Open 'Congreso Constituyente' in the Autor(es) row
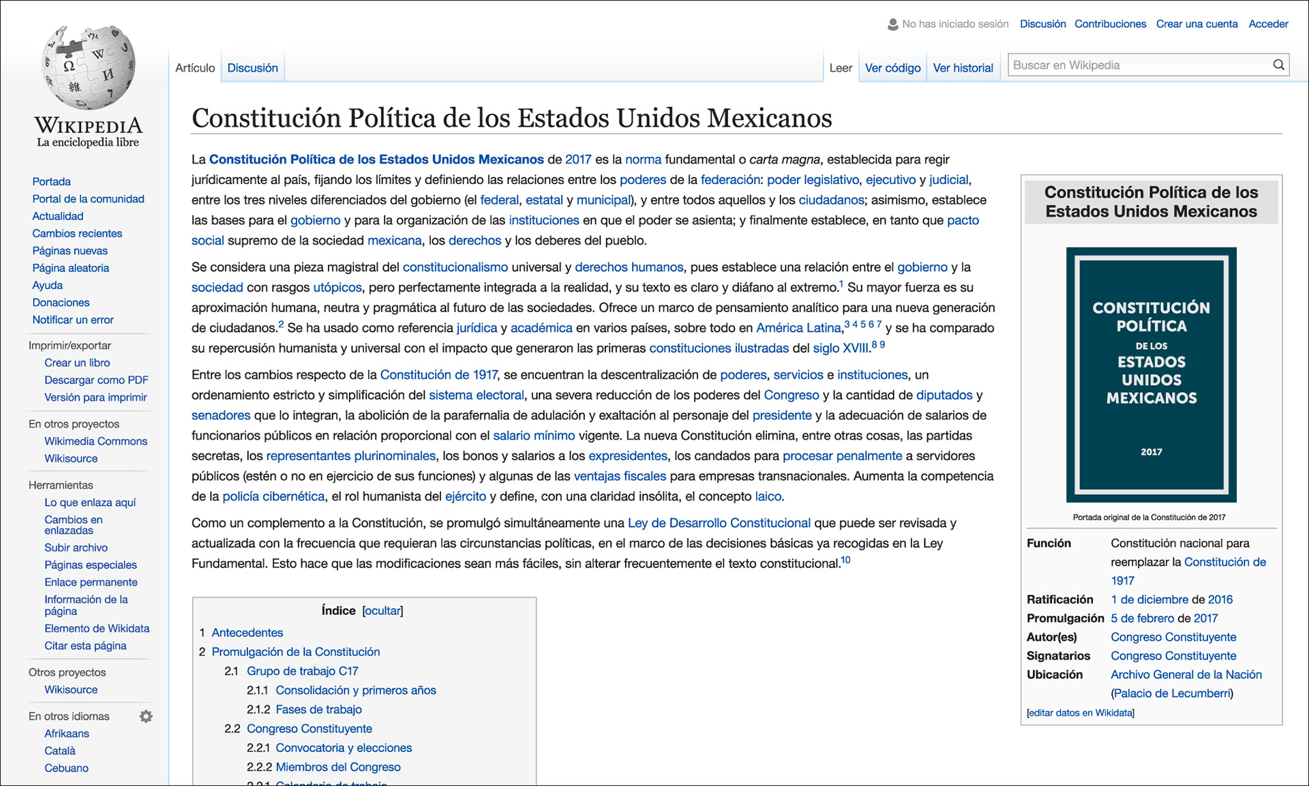1309x786 pixels. [x=1173, y=637]
